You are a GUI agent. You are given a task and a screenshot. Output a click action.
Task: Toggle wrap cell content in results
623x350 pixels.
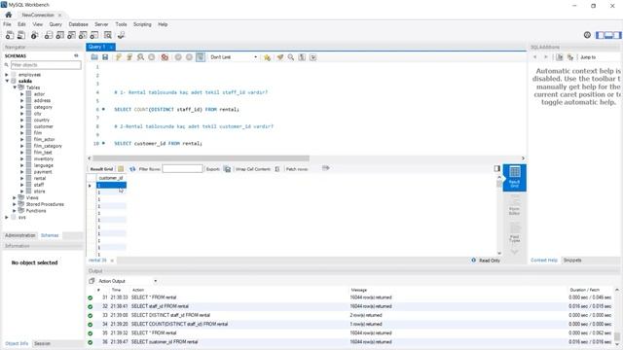[276, 169]
